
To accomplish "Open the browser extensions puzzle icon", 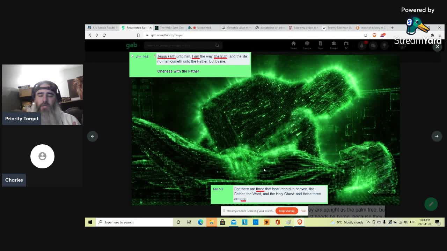I will (432, 35).
